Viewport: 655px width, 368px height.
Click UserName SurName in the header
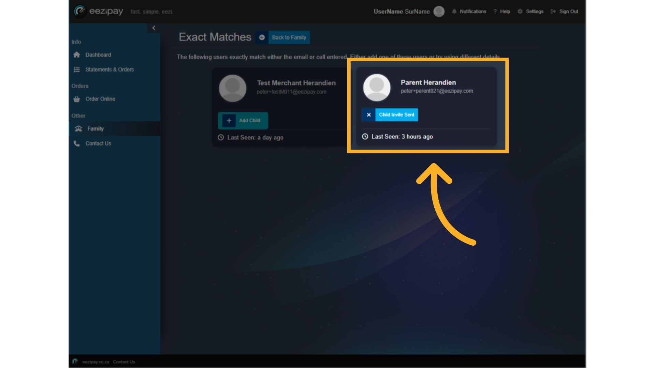pos(402,12)
